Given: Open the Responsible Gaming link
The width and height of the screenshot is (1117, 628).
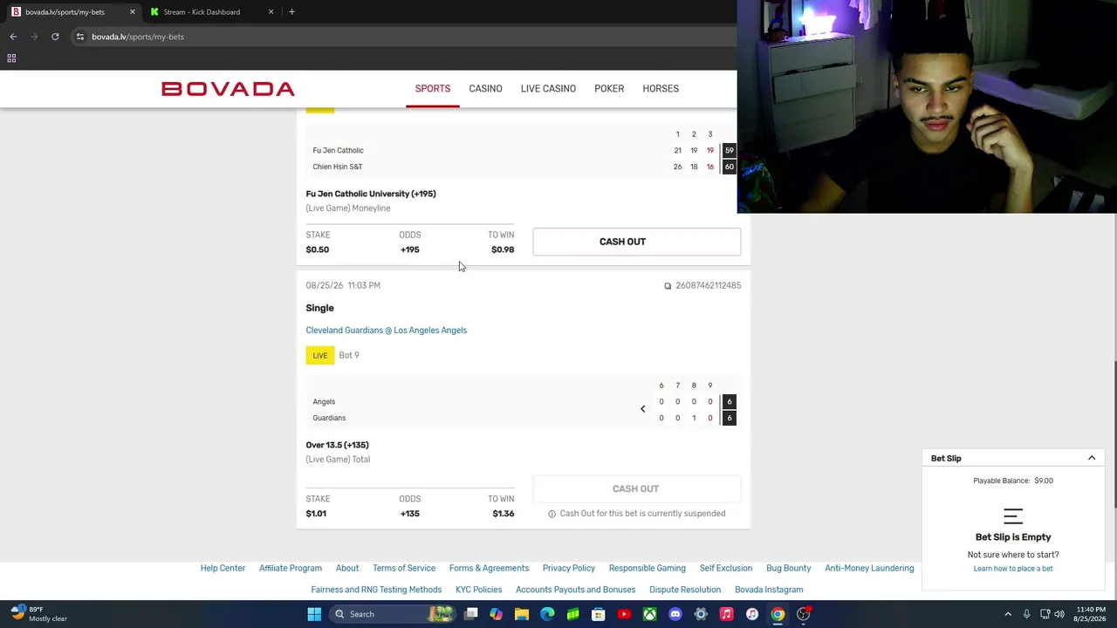Looking at the screenshot, I should tap(648, 569).
